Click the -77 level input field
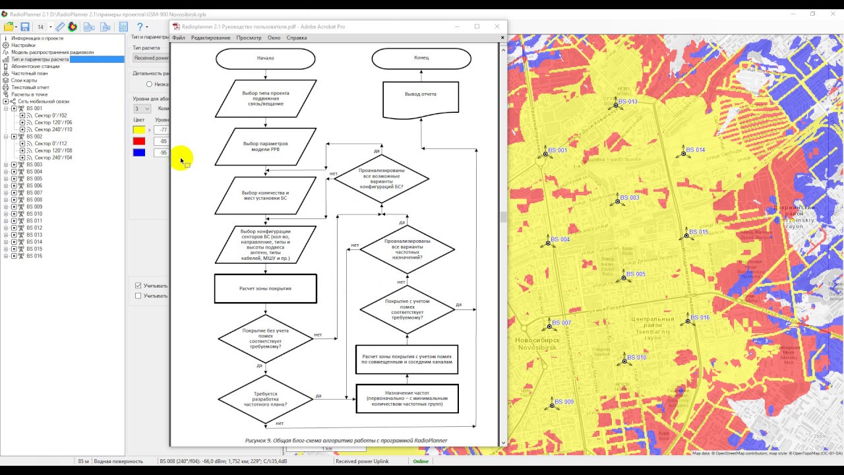844x475 pixels. [162, 130]
